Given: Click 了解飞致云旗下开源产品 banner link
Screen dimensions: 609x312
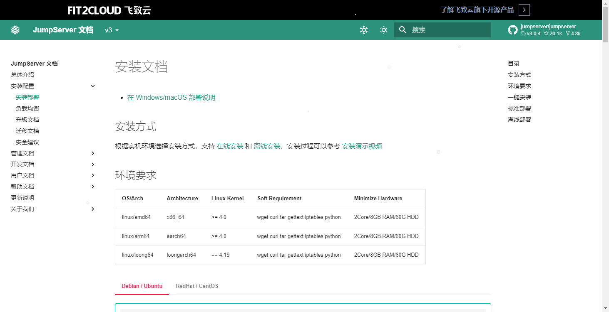Looking at the screenshot, I should pos(477,10).
